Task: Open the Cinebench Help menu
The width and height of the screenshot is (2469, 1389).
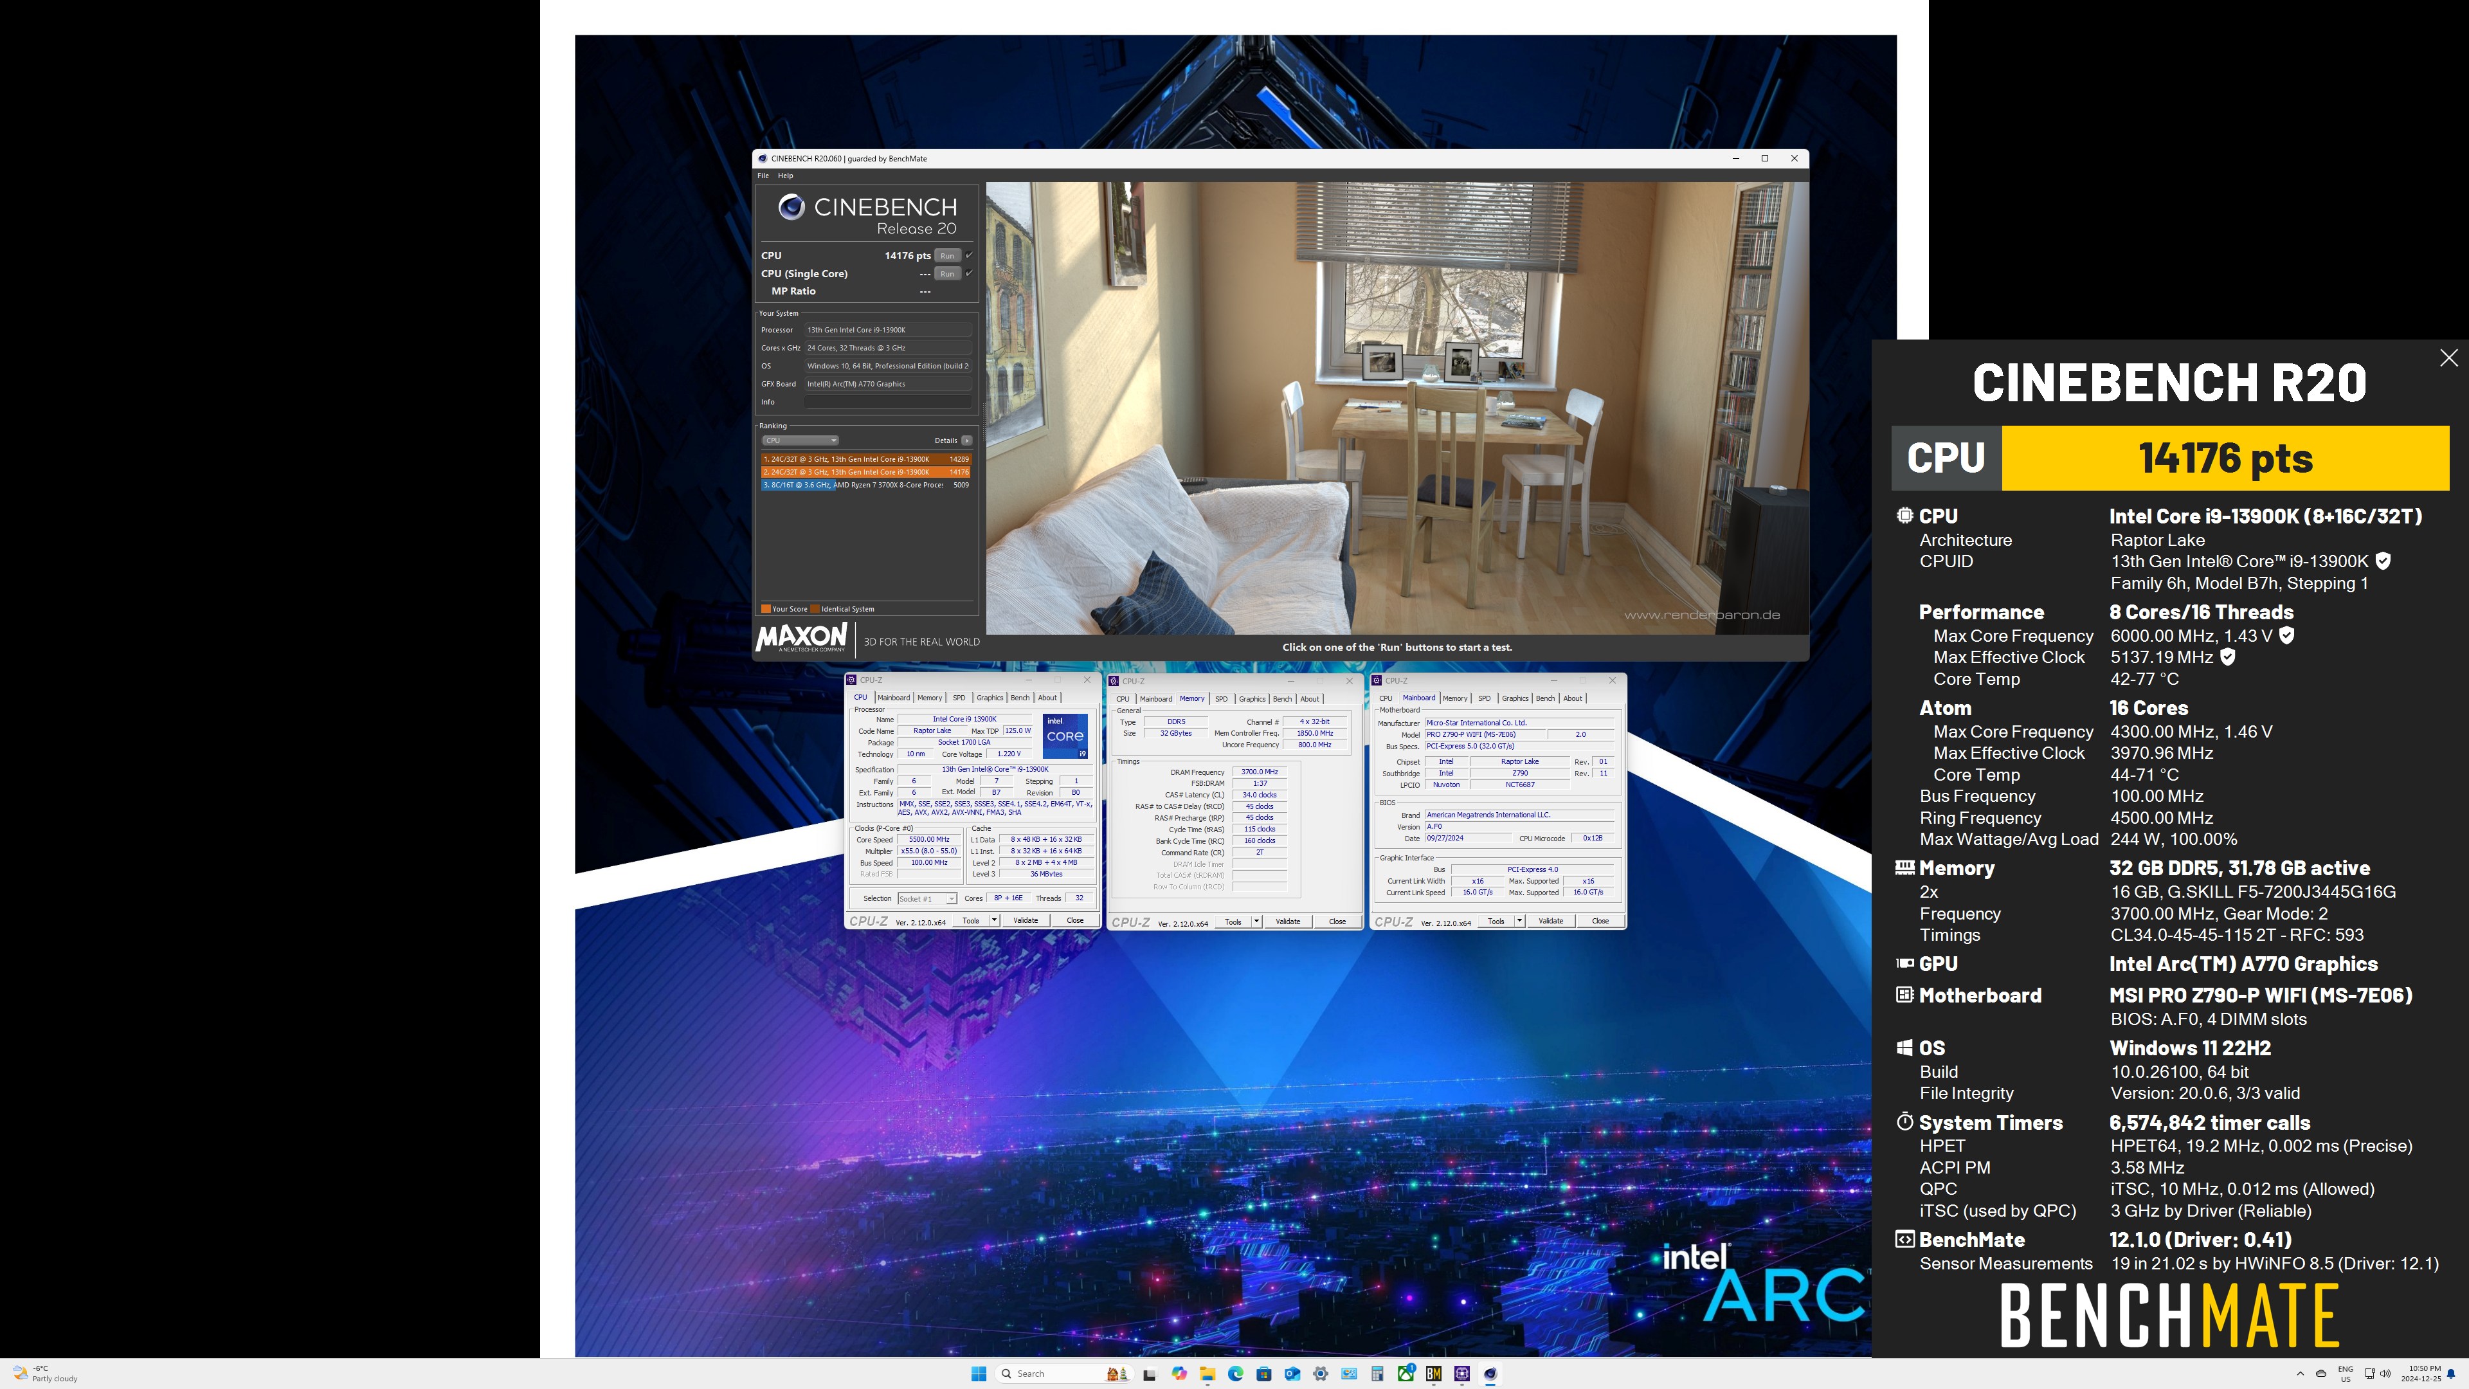Action: click(785, 176)
